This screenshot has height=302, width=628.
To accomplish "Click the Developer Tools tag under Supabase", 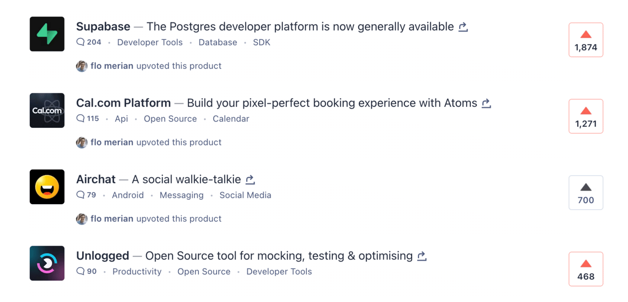I will 150,42.
